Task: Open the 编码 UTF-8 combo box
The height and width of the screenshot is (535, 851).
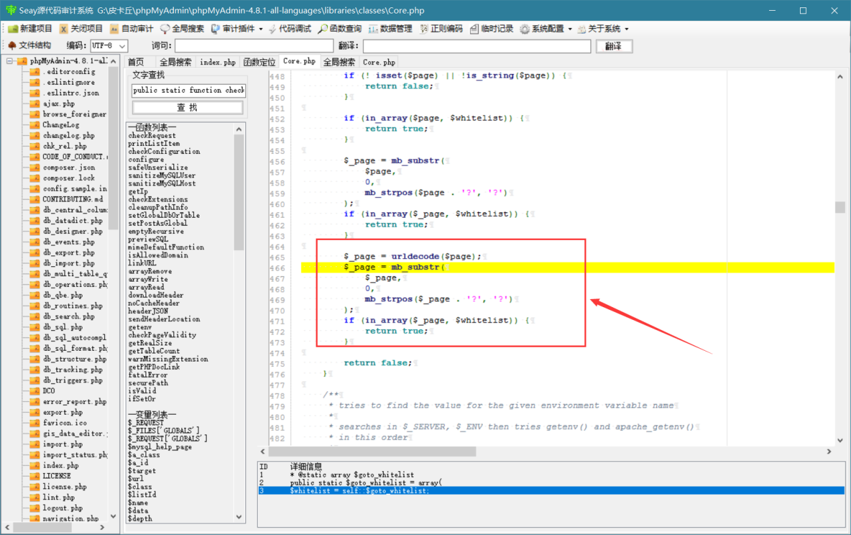Action: click(108, 46)
